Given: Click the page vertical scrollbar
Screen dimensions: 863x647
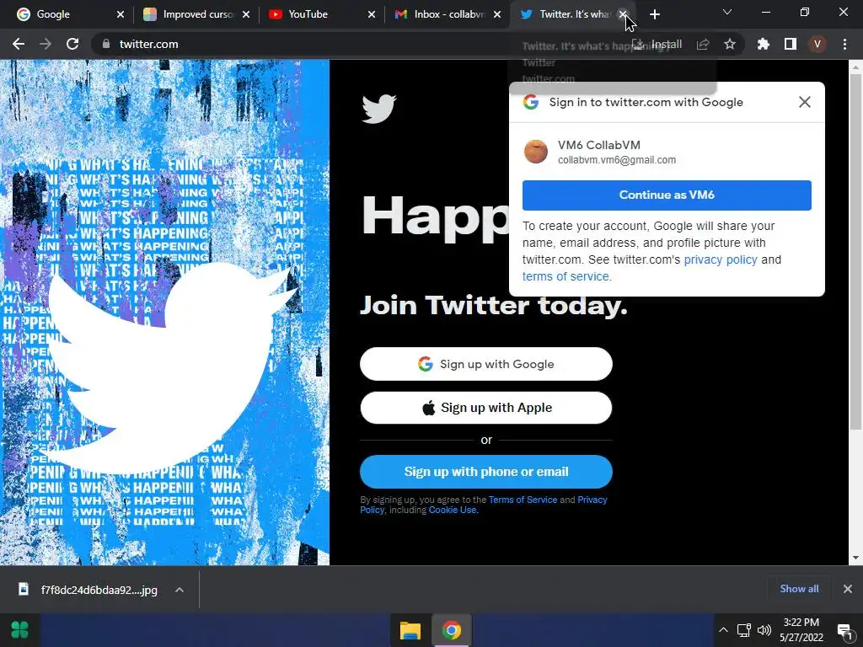Looking at the screenshot, I should pos(855,250).
